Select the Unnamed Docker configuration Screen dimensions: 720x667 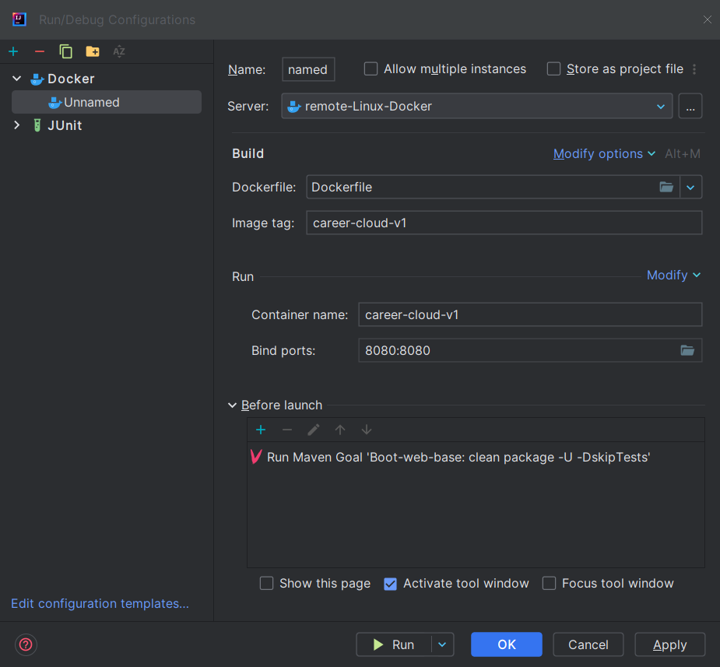click(92, 102)
